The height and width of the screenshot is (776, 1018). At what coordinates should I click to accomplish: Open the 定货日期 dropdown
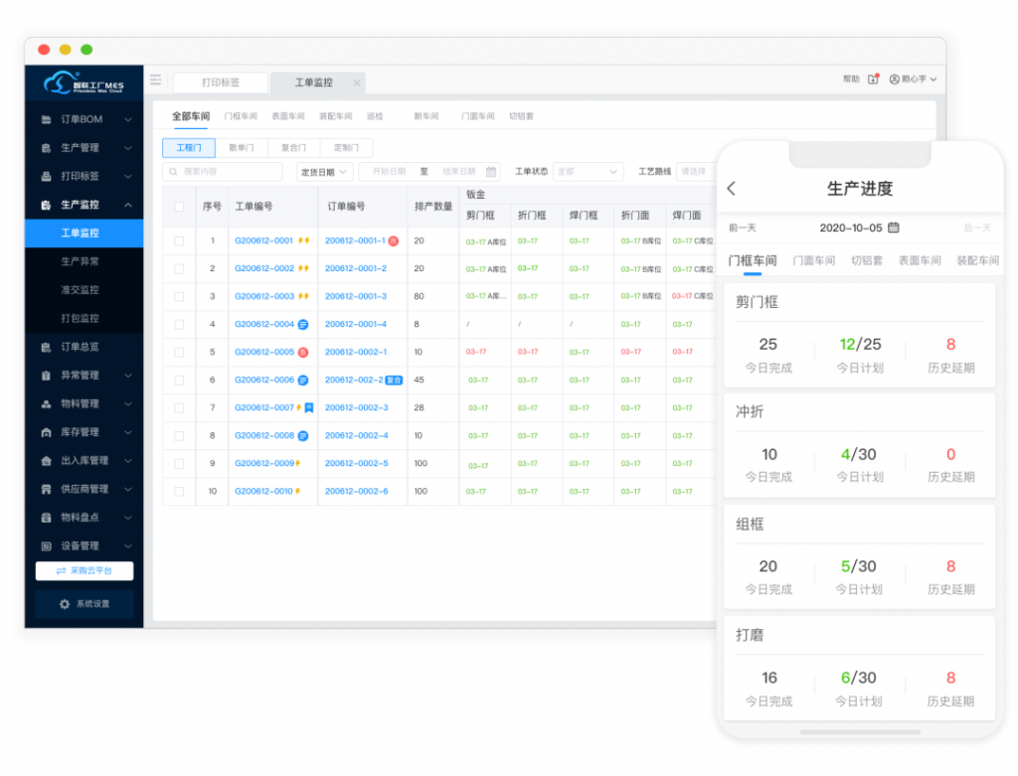click(x=324, y=172)
